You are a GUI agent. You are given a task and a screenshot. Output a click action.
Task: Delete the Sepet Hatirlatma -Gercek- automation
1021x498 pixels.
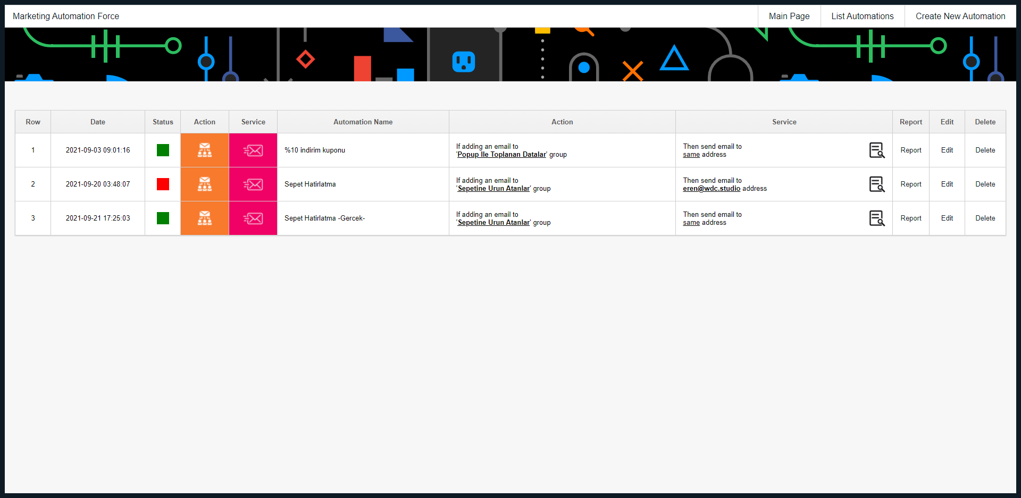(985, 218)
